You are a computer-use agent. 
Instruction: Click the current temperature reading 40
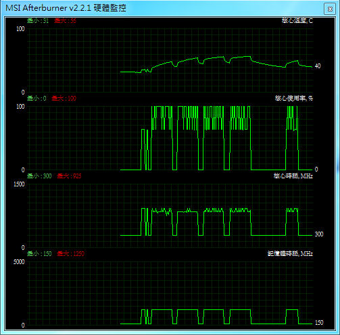coord(318,66)
